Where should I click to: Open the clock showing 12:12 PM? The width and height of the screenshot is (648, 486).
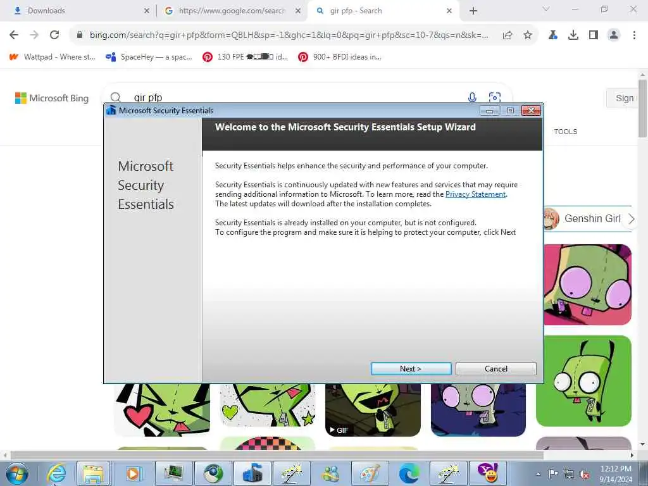[616, 474]
